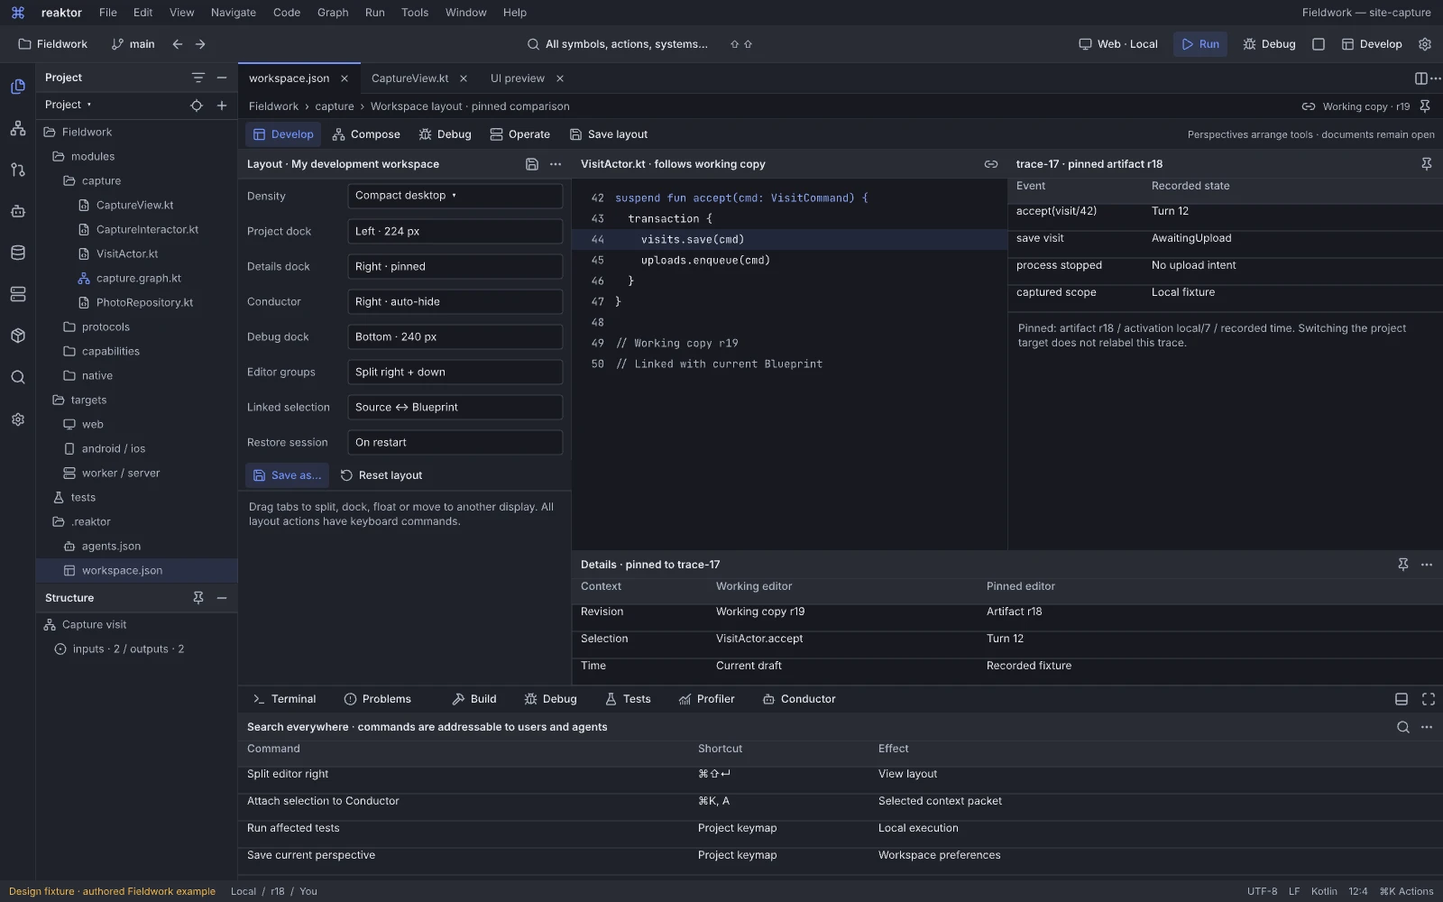Add new item with Project panel plus

click(222, 106)
